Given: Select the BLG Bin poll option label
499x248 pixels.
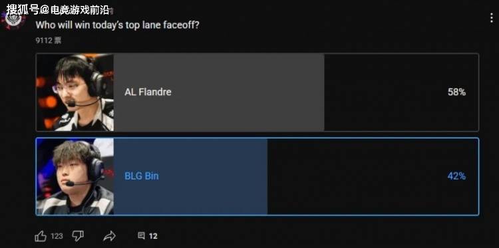Looking at the screenshot, I should pos(141,176).
